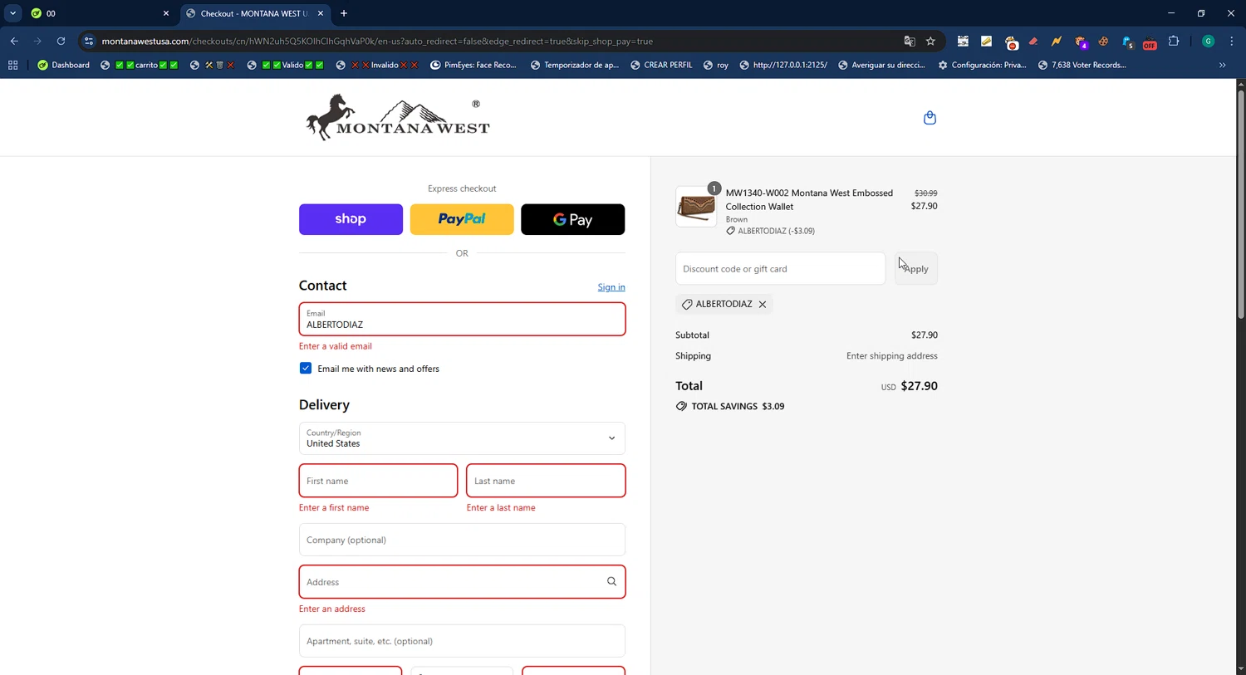
Task: Close the '00' tab
Action: pos(165,13)
